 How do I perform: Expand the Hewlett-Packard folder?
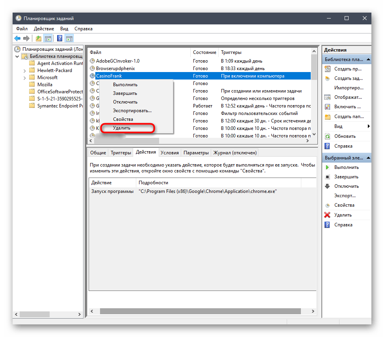[24, 71]
